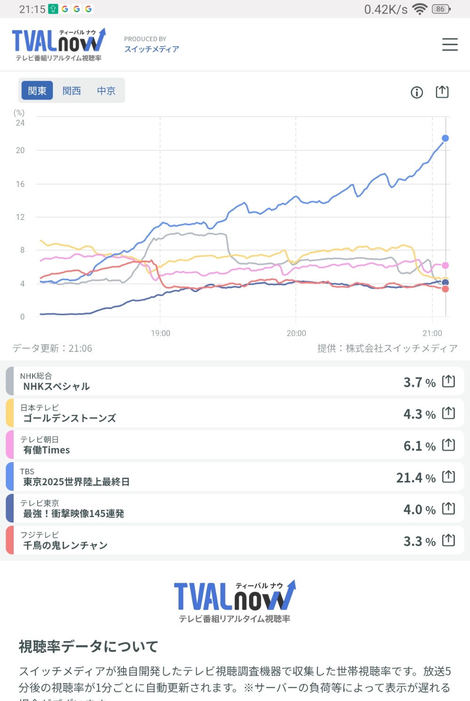Viewport: 470px width, 701px height.
Task: Share the 最強!衝撃映像145連発 rating
Action: tap(448, 508)
